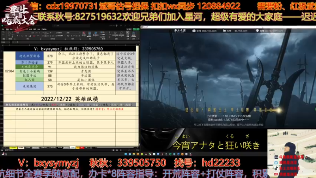316x178 pixels.
Task: Open Cell Styles in Excel ribbon
Action: coord(96,34)
